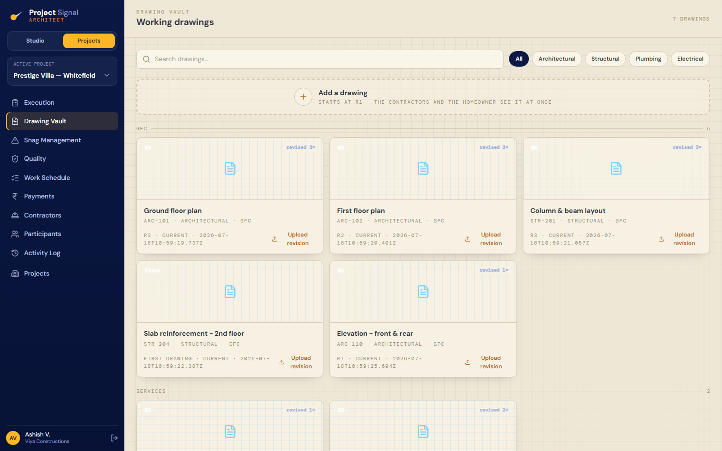Click the Contractors hard hat icon

pos(15,215)
